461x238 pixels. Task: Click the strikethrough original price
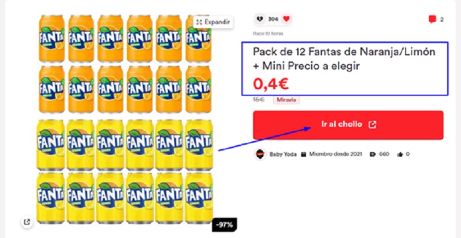click(259, 100)
